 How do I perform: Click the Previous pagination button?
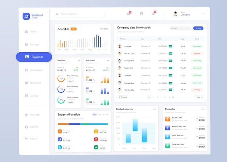pos(123,97)
